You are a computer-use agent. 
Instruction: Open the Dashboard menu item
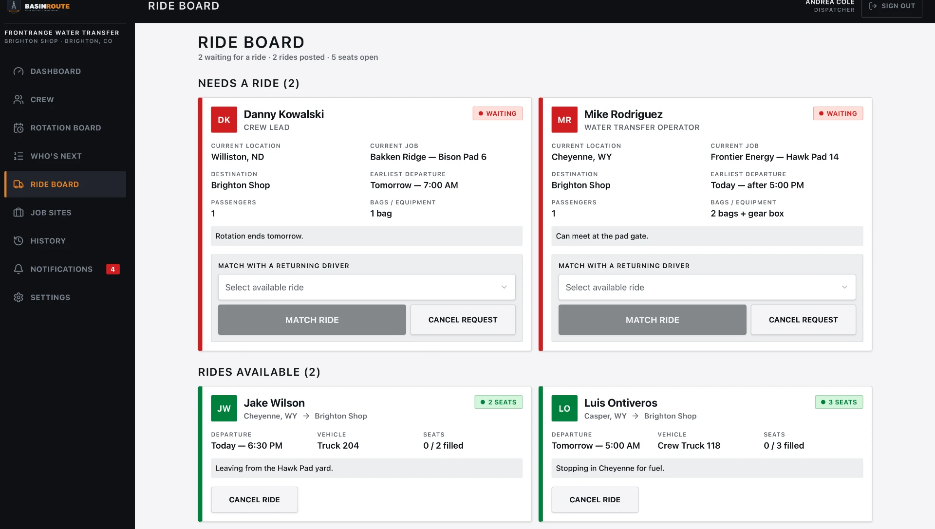(x=65, y=72)
